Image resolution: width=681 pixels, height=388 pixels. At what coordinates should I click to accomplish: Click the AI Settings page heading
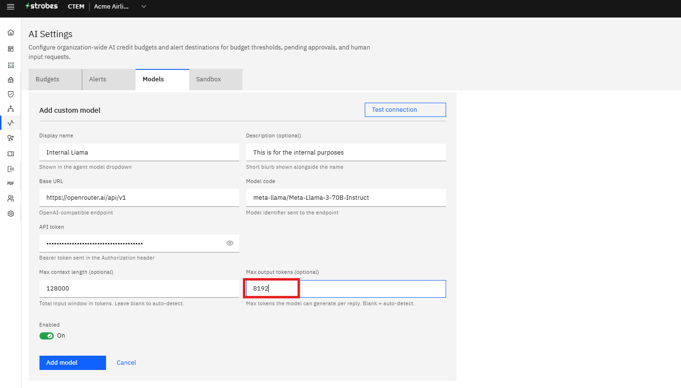point(50,34)
